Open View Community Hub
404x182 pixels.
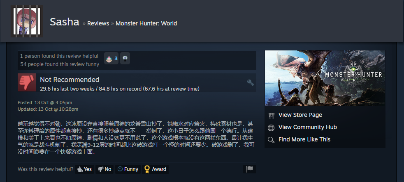(x=308, y=127)
